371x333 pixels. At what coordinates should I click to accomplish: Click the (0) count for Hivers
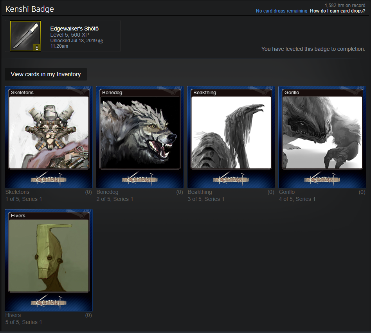88,315
